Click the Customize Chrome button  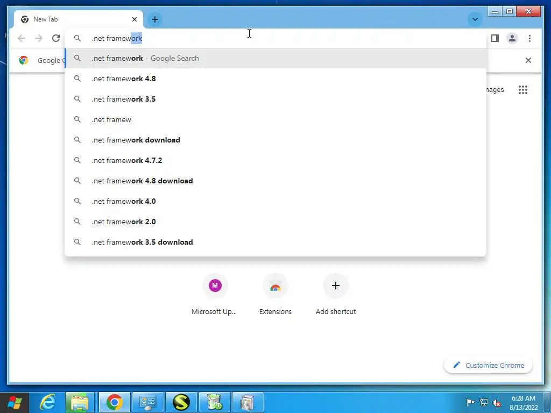click(489, 365)
